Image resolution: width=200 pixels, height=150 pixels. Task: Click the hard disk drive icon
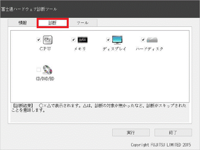[x=152, y=40]
